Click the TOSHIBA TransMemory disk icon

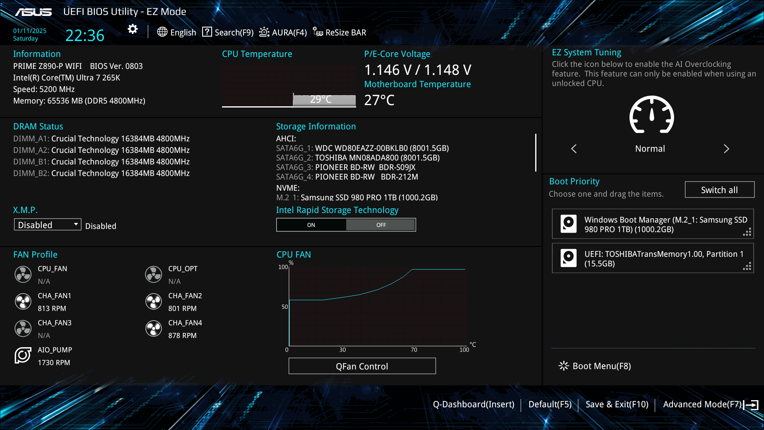(569, 258)
